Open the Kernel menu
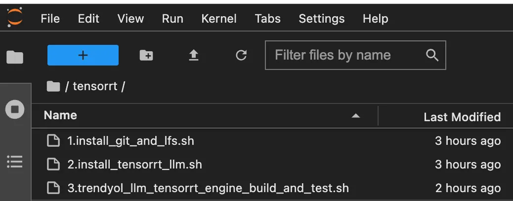This screenshot has height=201, width=513. tap(219, 19)
